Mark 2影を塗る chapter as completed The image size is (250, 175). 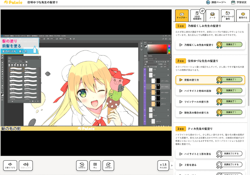[229, 164]
